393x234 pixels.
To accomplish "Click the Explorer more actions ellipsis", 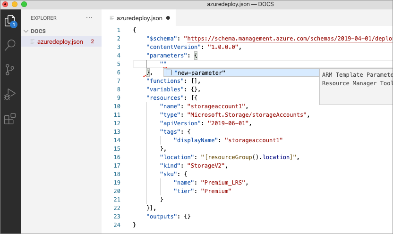I will (89, 18).
